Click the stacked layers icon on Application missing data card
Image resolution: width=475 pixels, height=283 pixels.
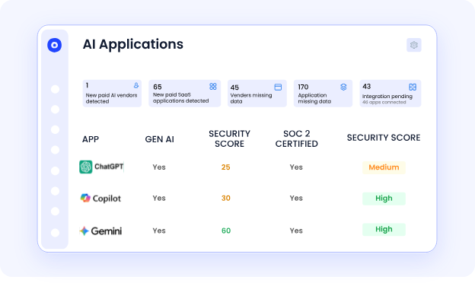343,87
